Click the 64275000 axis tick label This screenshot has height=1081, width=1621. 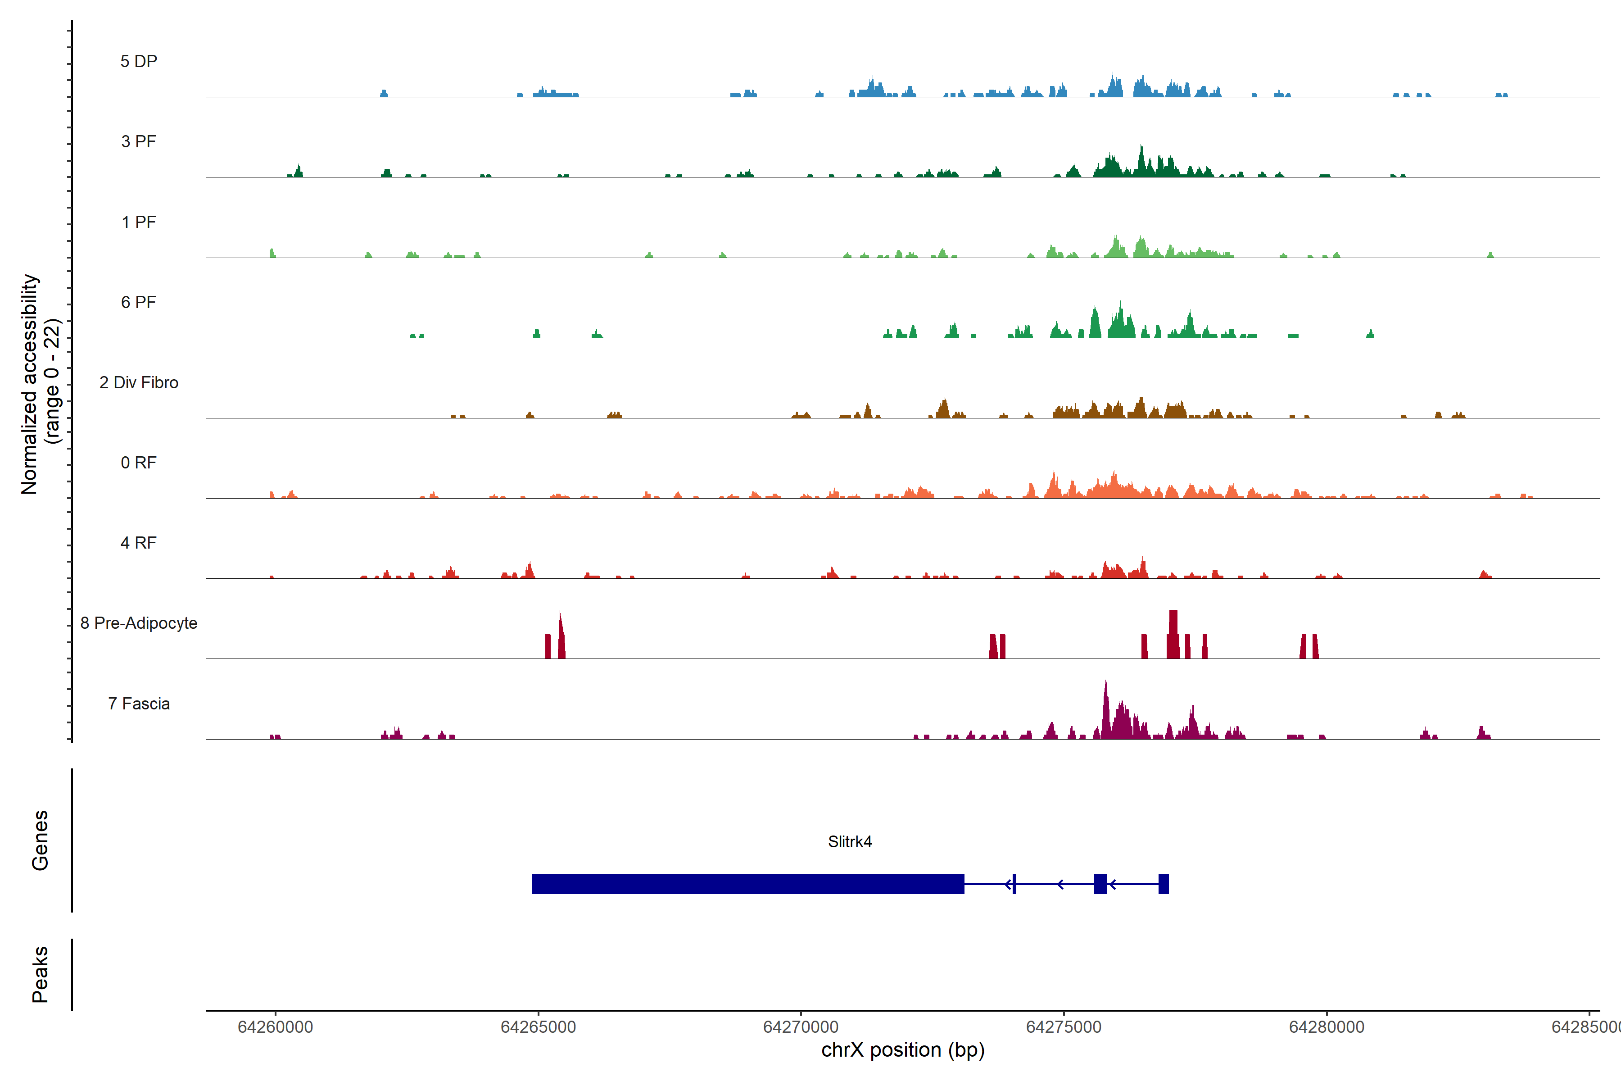pos(1064,1027)
